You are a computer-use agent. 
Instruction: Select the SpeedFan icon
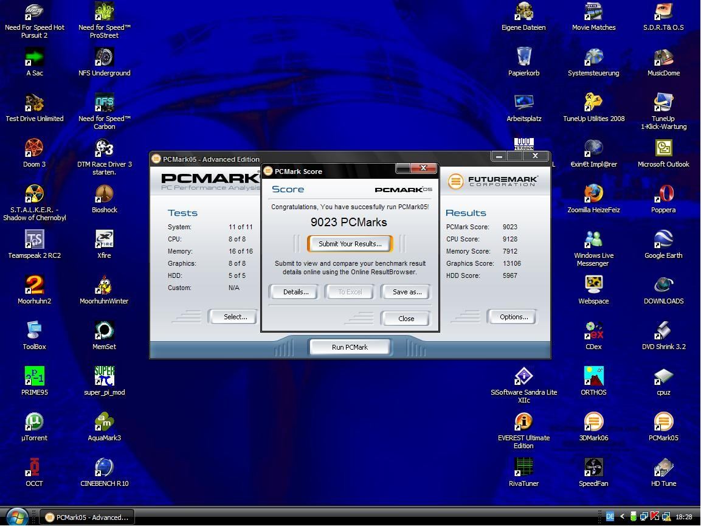pyautogui.click(x=594, y=468)
